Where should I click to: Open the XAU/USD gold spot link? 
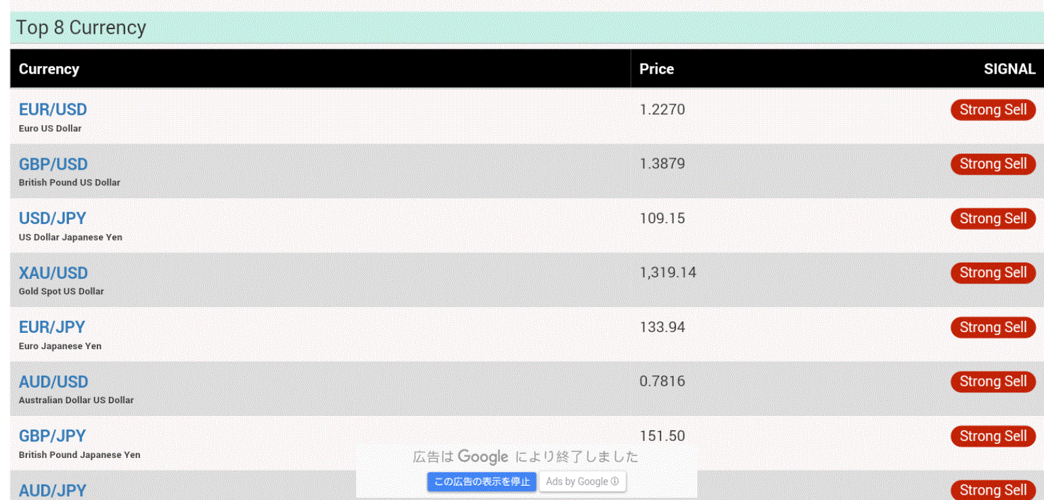pyautogui.click(x=53, y=273)
